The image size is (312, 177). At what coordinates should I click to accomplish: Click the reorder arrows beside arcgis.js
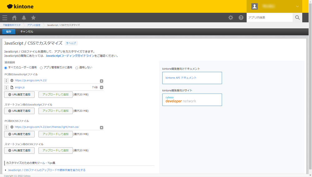tap(6, 87)
